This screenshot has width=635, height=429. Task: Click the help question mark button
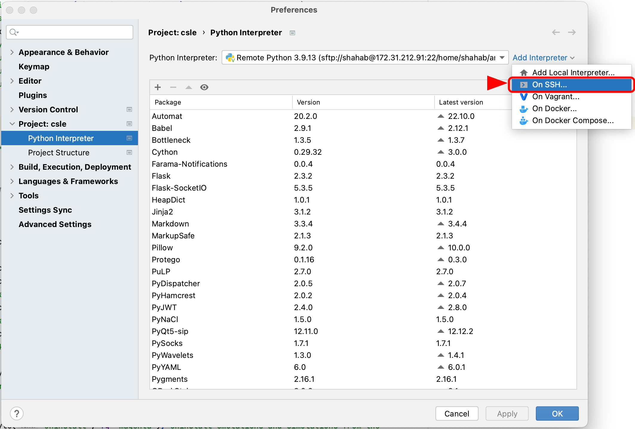pos(17,413)
